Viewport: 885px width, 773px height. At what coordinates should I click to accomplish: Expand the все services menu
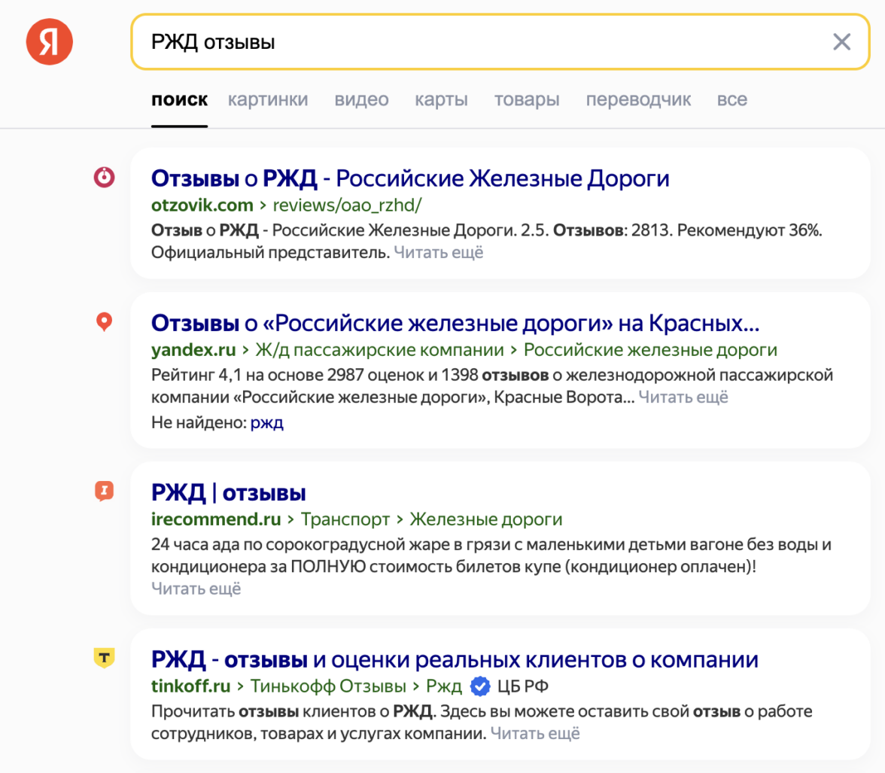[731, 100]
